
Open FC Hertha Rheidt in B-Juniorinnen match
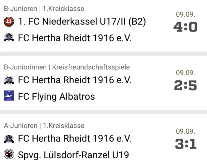75,80
